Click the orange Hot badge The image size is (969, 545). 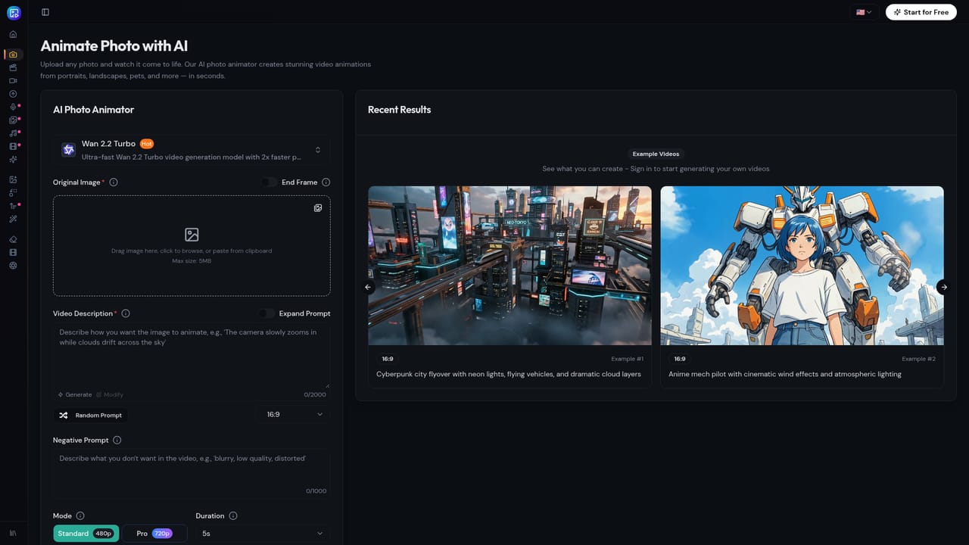[147, 144]
